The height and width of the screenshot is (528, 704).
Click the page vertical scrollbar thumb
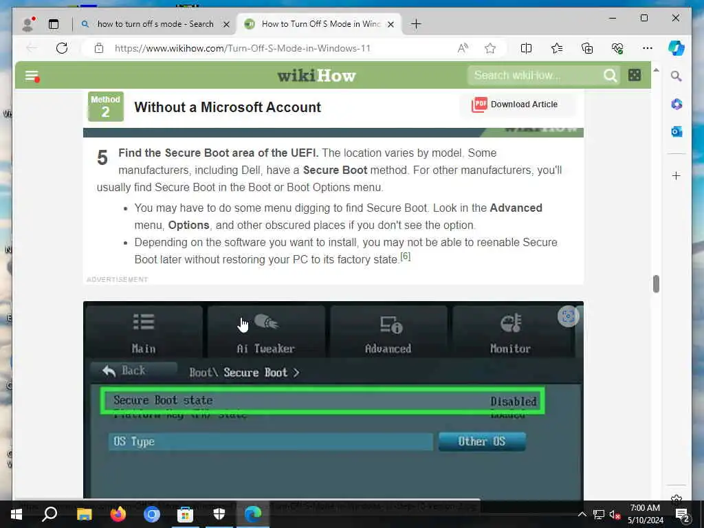click(x=656, y=284)
